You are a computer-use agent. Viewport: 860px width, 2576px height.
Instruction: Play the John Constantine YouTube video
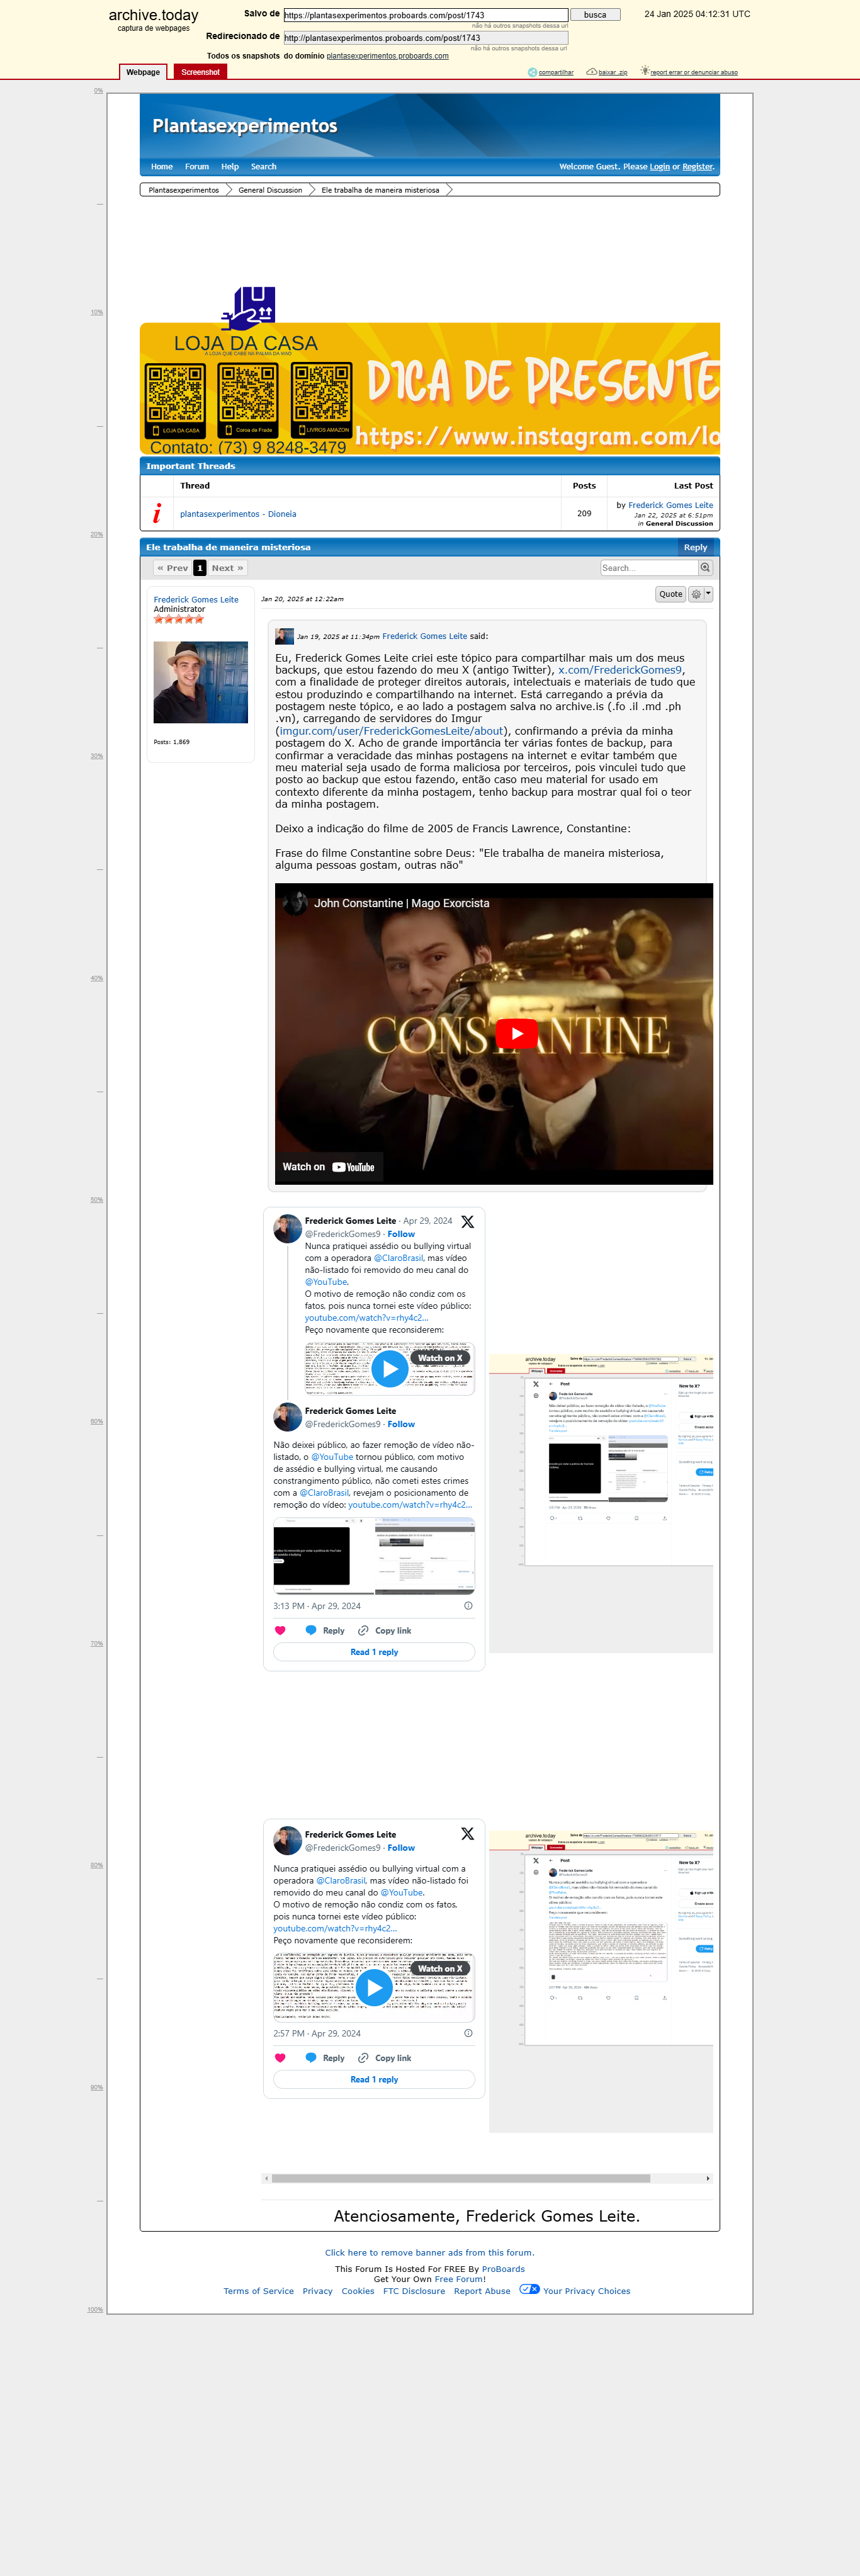click(x=517, y=1033)
